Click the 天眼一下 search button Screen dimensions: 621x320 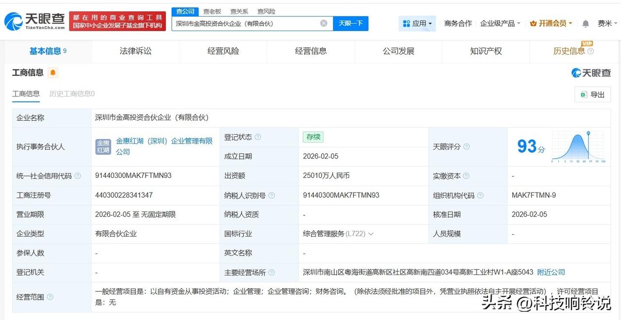coord(350,23)
